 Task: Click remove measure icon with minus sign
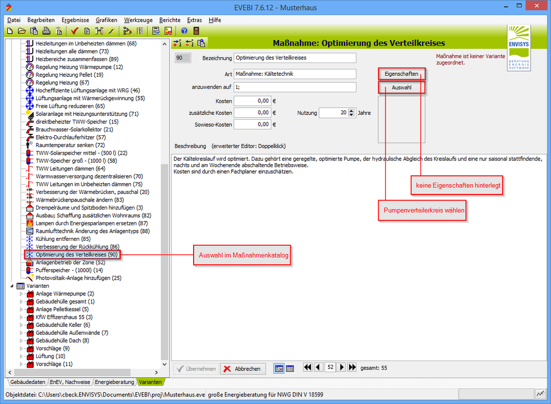[x=189, y=43]
